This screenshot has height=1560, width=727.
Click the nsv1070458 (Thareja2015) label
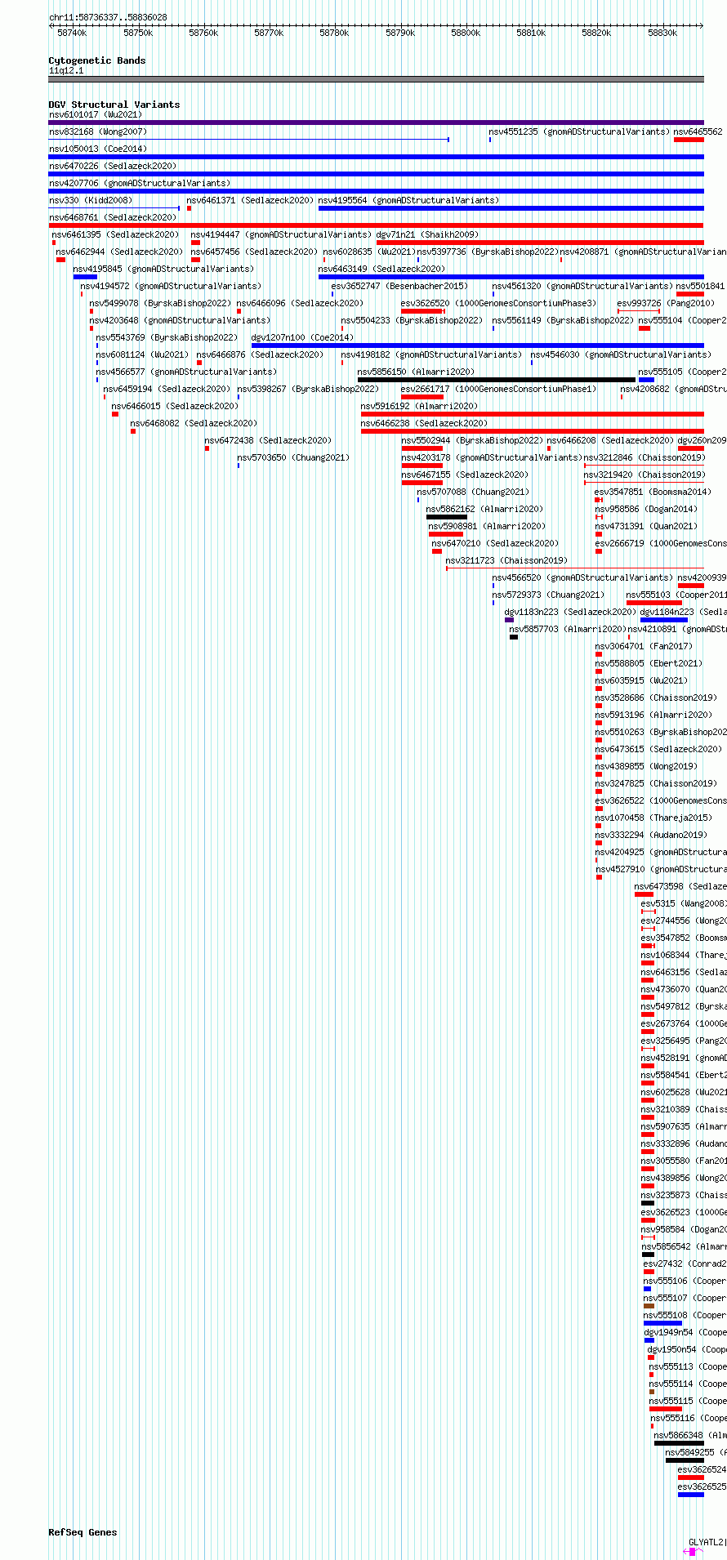click(653, 818)
